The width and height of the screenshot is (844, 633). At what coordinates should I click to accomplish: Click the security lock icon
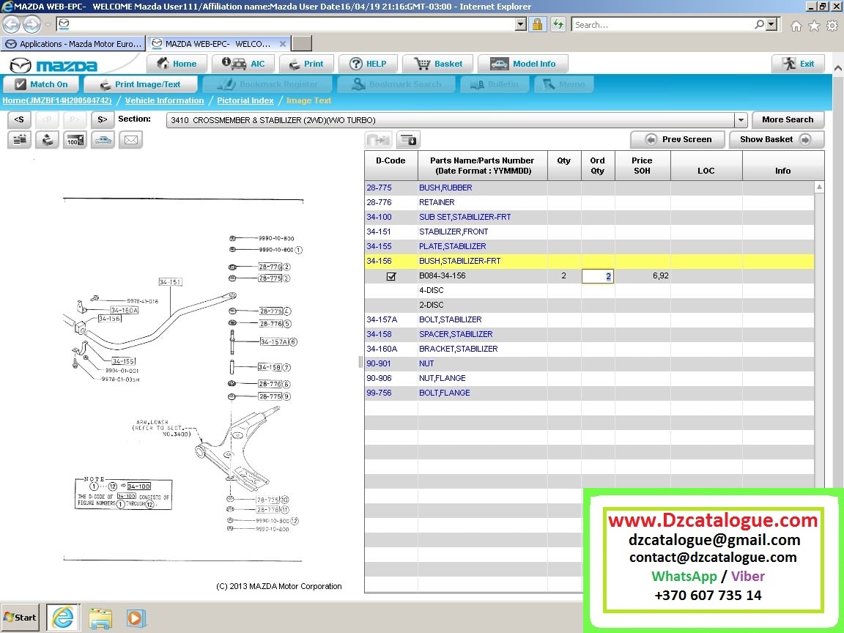pos(537,24)
